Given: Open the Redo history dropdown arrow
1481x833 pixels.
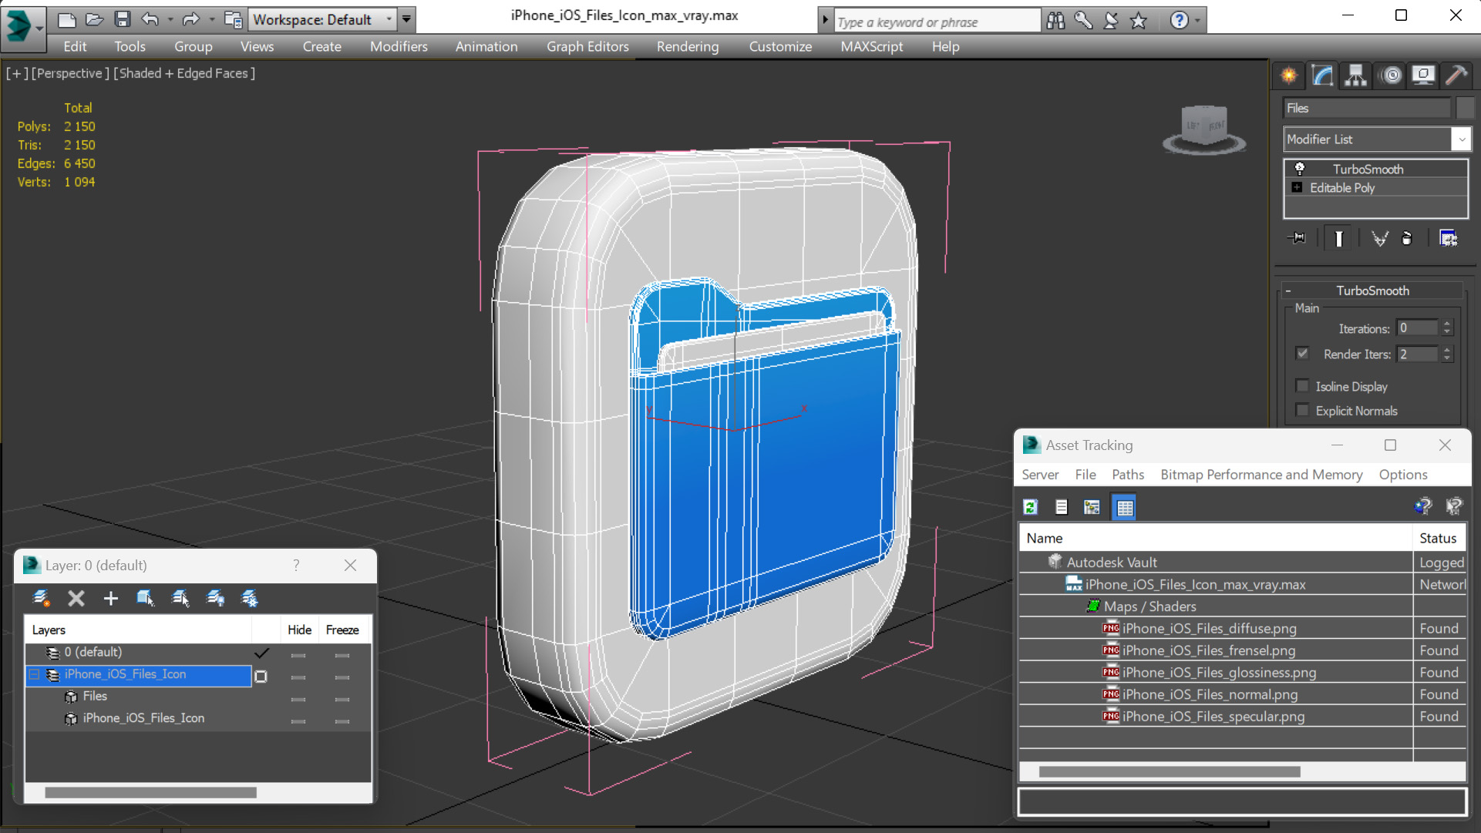Looking at the screenshot, I should [211, 19].
